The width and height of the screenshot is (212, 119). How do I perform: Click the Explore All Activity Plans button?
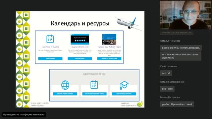pyautogui.click(x=109, y=59)
